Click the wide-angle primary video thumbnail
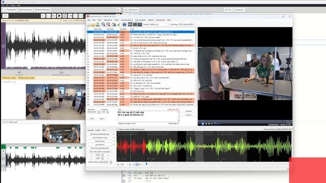This screenshot has width=326, height=183. pyautogui.click(x=56, y=102)
